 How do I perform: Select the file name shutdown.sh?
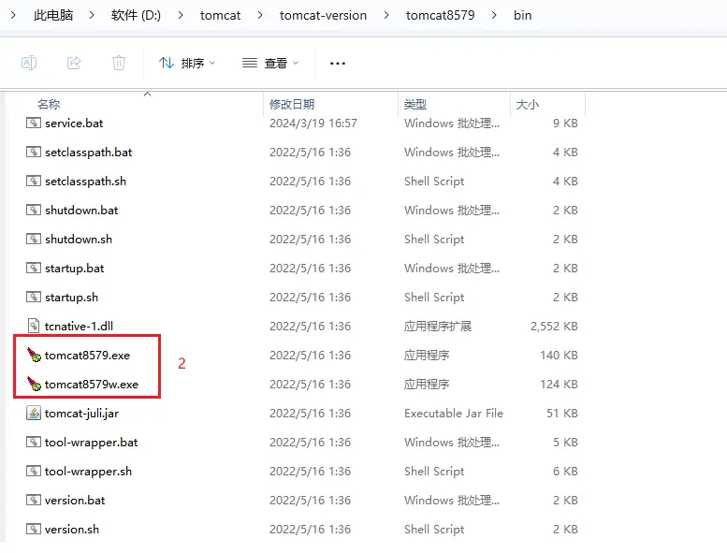pos(79,239)
